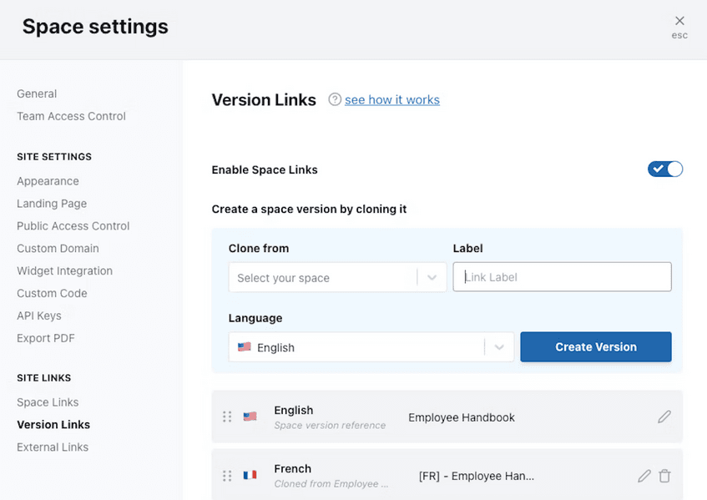Open the Clone from space dropdown
Screen dimensions: 707x500
point(324,278)
